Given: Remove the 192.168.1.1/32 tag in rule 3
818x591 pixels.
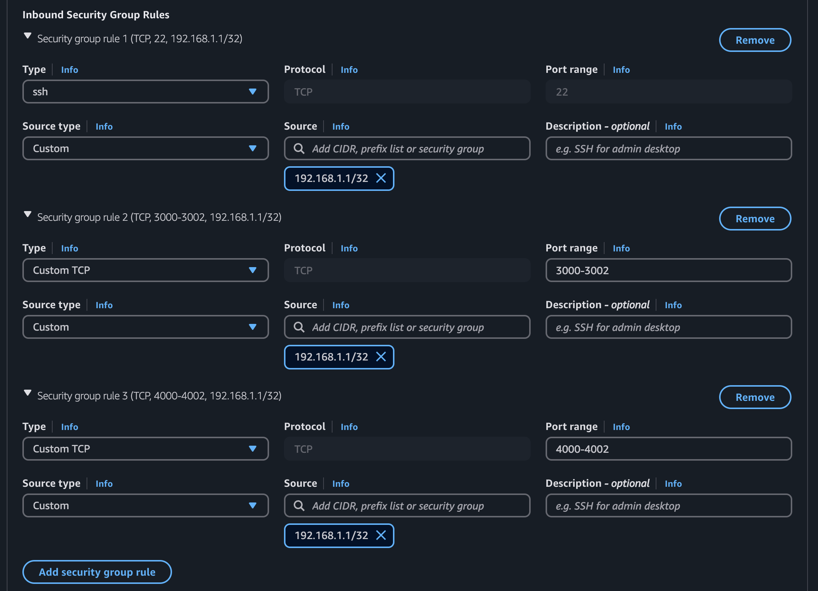Looking at the screenshot, I should [381, 535].
